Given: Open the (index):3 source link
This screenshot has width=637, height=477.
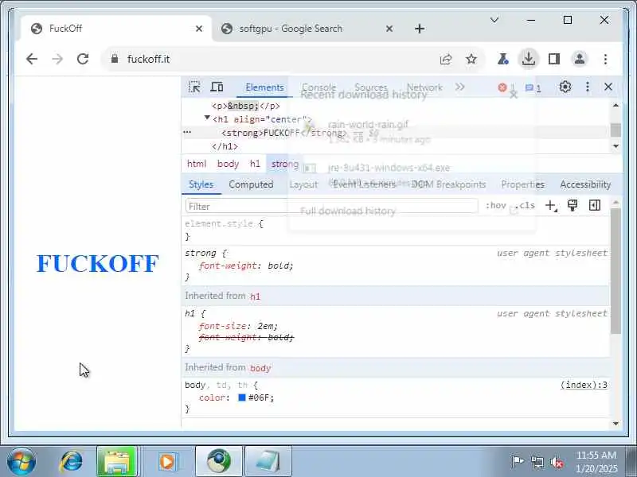Looking at the screenshot, I should tap(584, 385).
